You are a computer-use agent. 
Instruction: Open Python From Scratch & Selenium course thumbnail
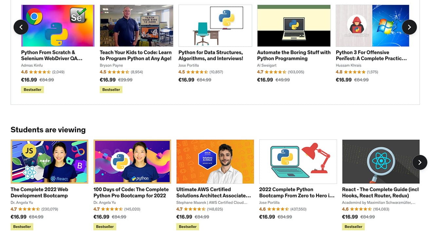[x=58, y=26]
